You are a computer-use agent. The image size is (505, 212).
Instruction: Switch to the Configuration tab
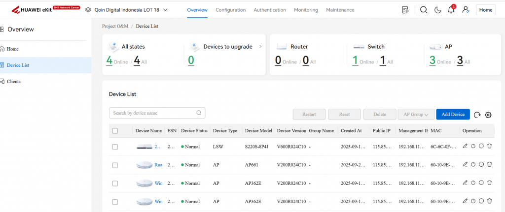[230, 10]
